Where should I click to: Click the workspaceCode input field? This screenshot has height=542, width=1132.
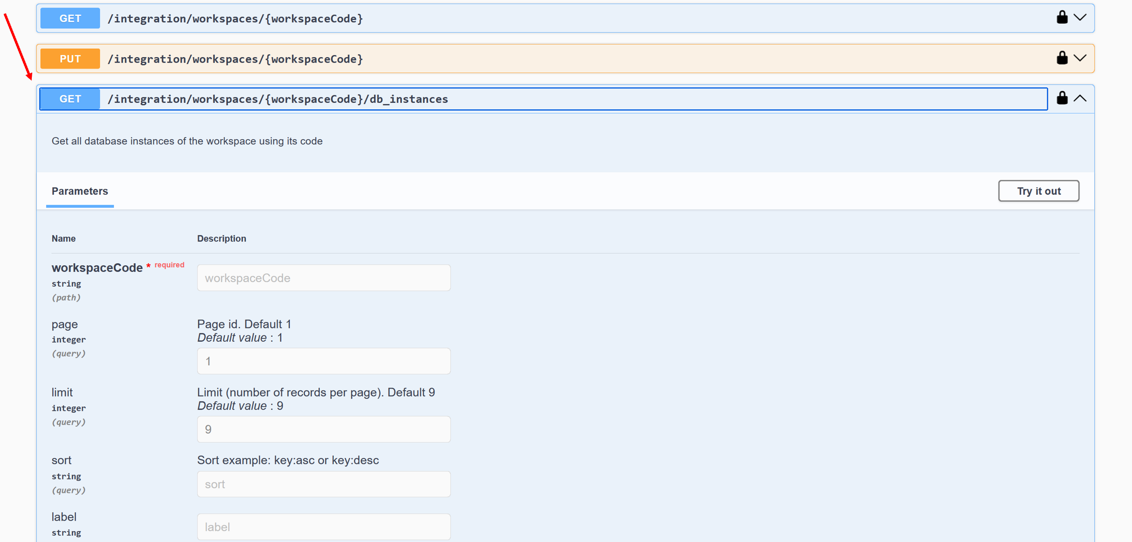324,278
